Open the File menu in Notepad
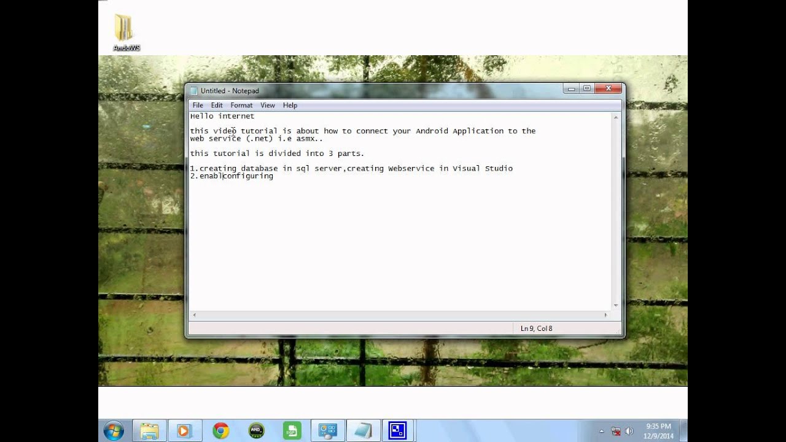The image size is (786, 442). coord(198,106)
